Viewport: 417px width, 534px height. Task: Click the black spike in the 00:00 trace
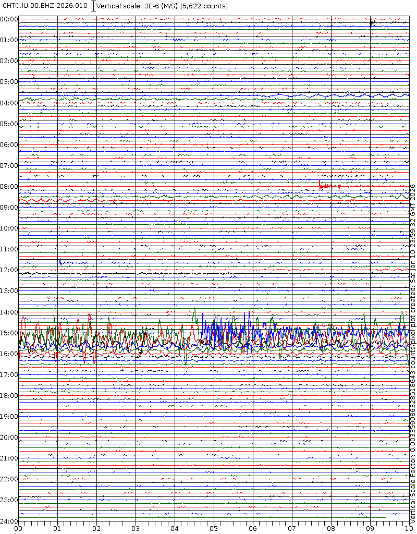[x=371, y=22]
